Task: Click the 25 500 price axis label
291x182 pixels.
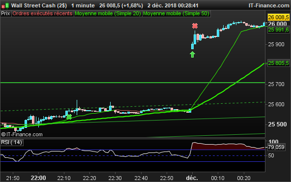Action: 277,124
